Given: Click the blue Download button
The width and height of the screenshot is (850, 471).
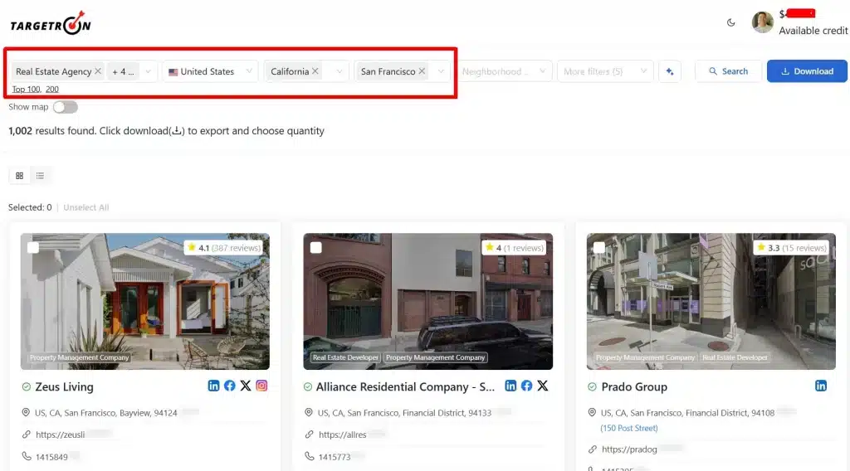Looking at the screenshot, I should click(807, 71).
